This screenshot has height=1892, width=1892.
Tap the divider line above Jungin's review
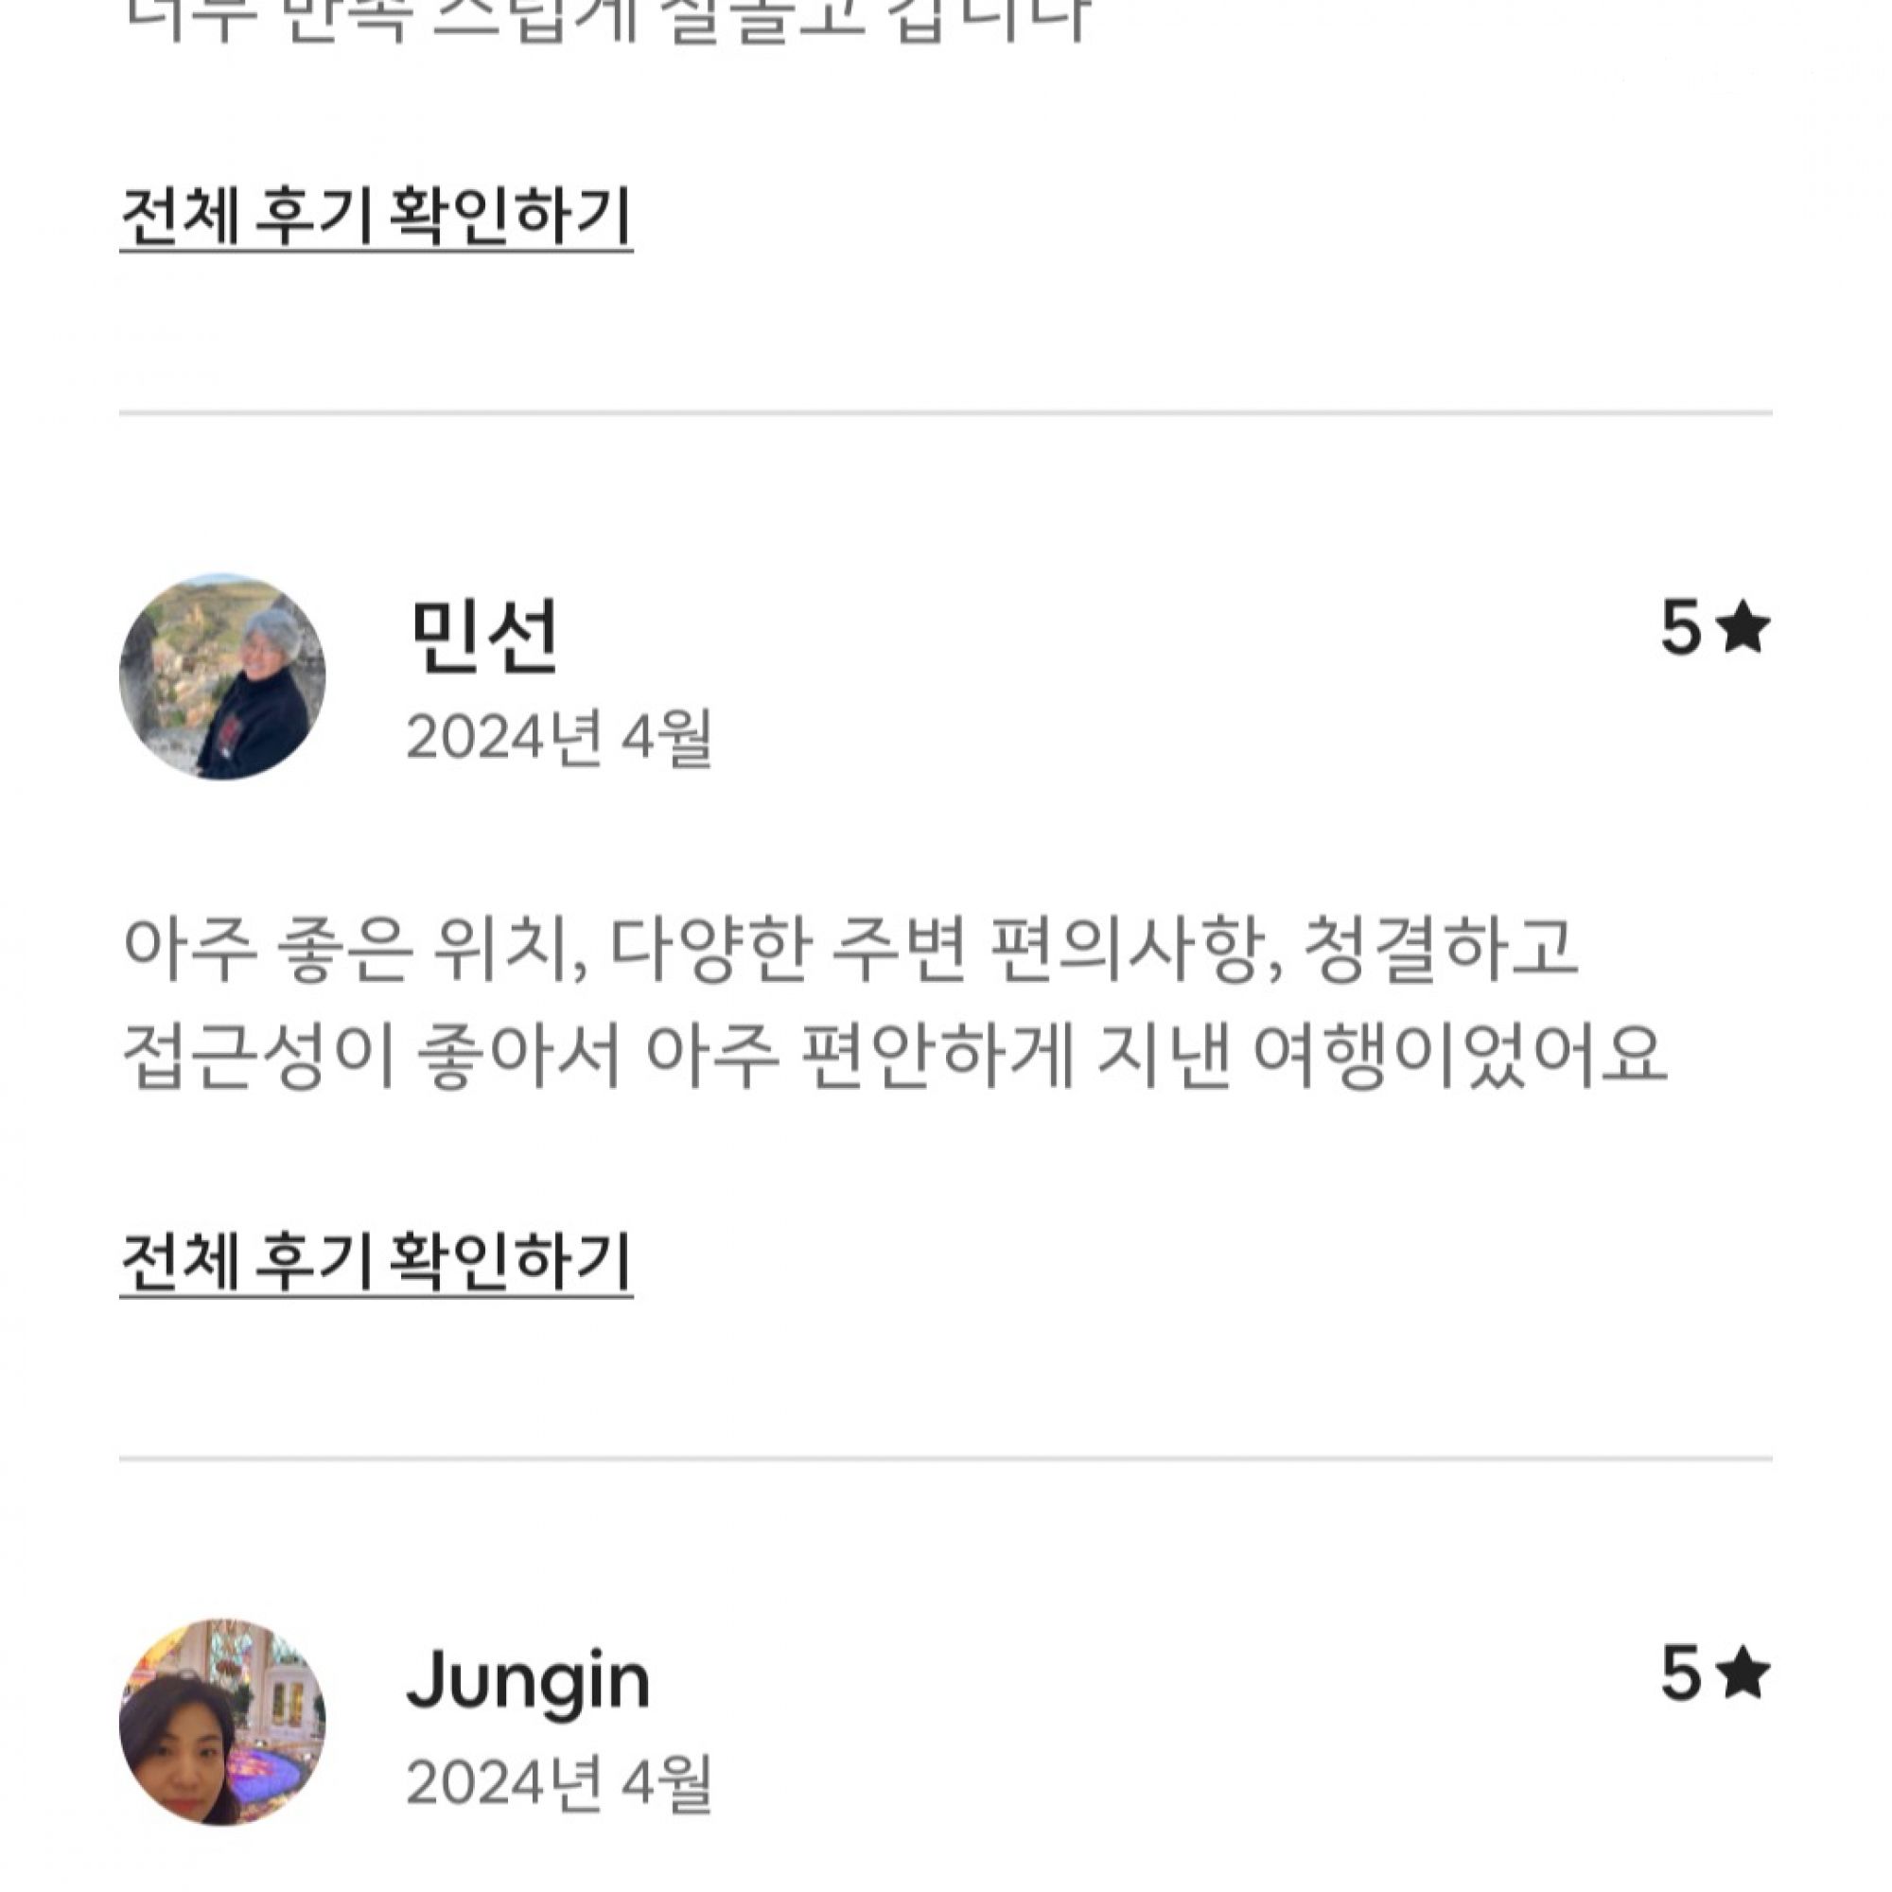point(945,1458)
